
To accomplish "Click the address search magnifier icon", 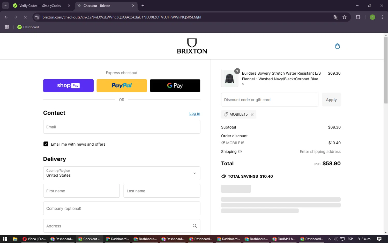I will [x=195, y=226].
